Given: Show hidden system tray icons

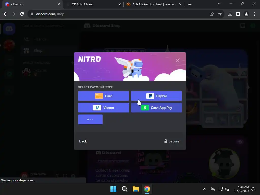Looking at the screenshot, I should [205, 189].
